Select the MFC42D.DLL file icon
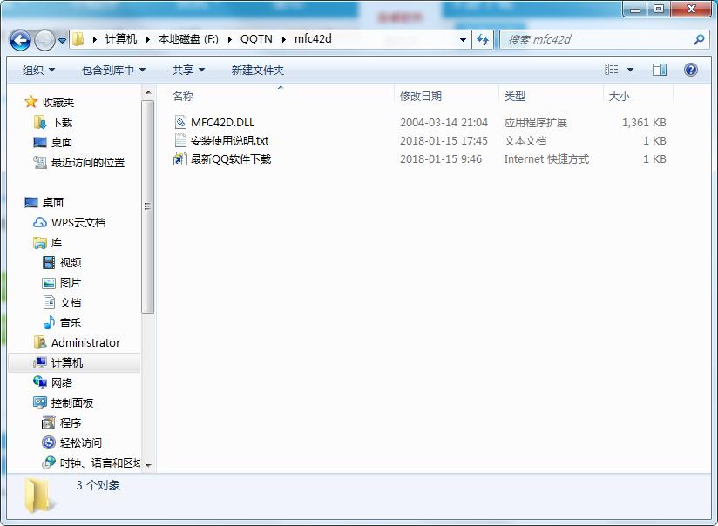Image resolution: width=718 pixels, height=526 pixels. click(x=180, y=122)
